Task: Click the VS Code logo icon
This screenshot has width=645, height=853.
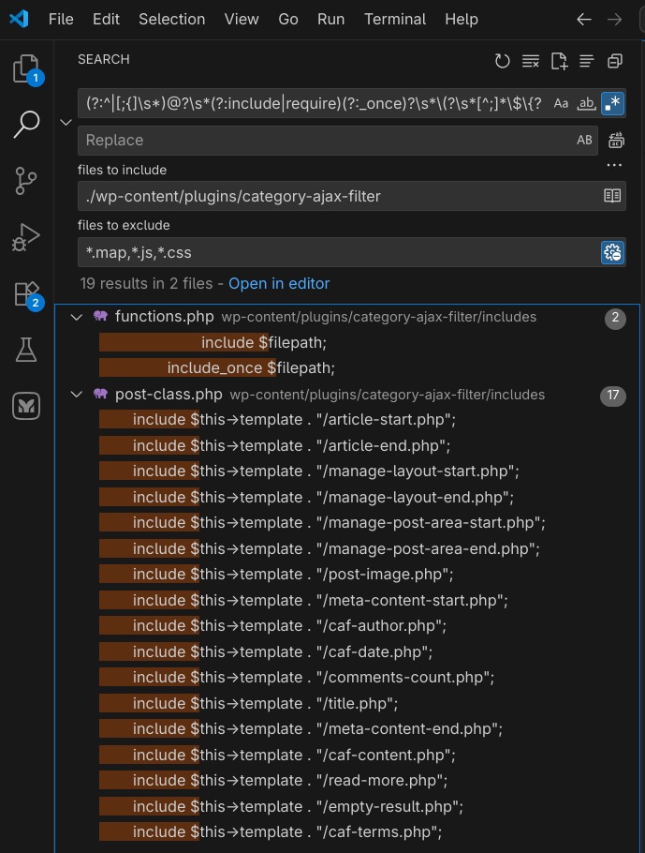Action: (x=19, y=19)
